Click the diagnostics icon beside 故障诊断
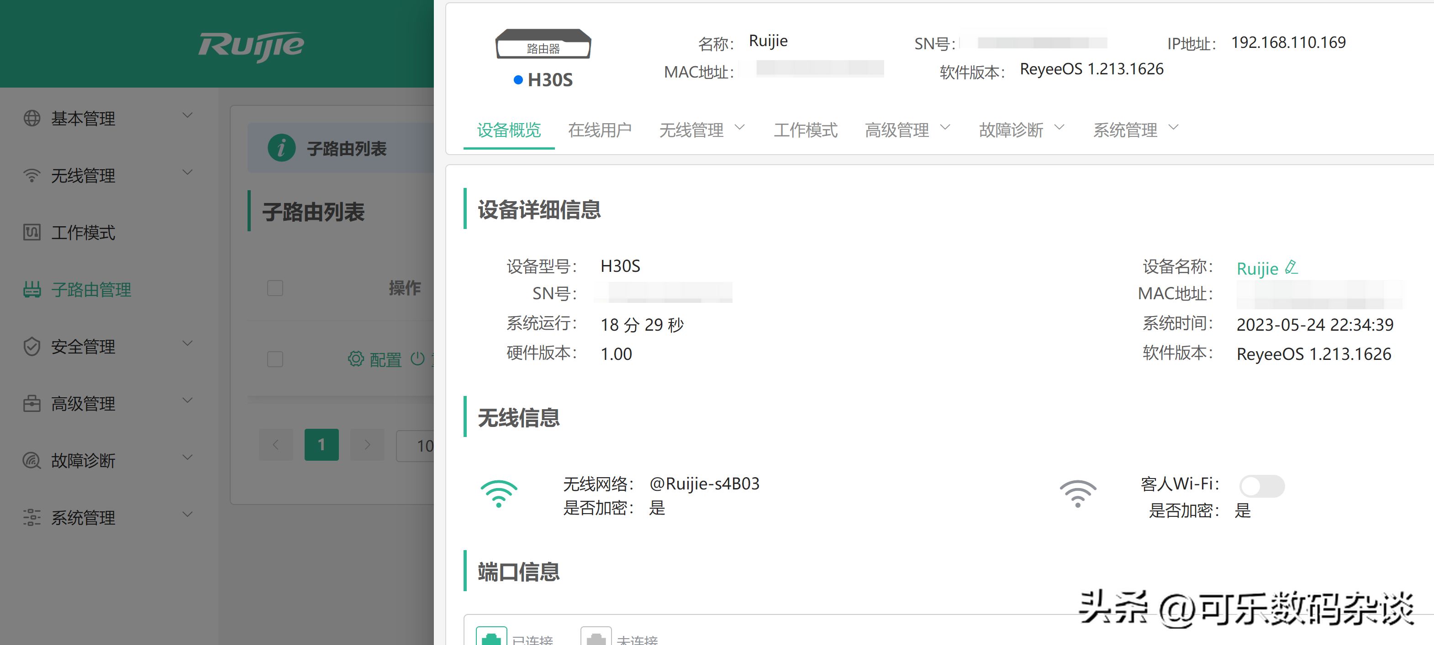 [32, 460]
